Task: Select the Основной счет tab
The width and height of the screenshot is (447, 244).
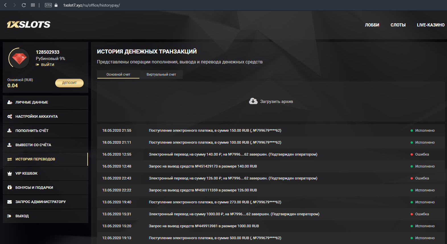Action: point(118,75)
